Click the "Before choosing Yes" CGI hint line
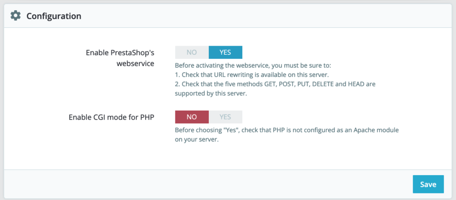 click(286, 130)
